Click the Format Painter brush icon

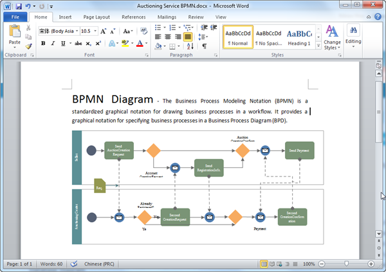pos(29,46)
